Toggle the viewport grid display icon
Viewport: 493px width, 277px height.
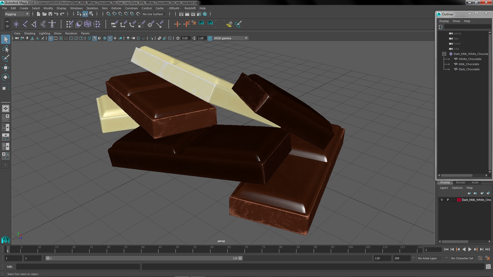tap(51, 38)
